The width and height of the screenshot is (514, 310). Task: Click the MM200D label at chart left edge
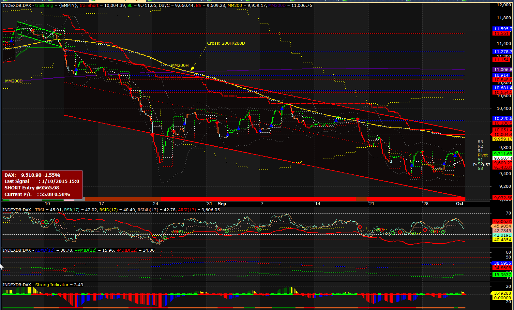[x=14, y=81]
